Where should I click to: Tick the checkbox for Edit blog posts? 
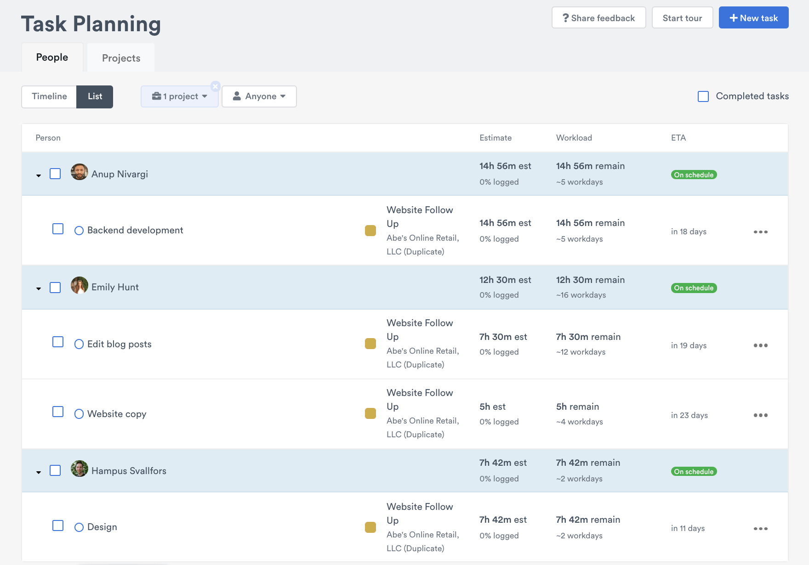[x=58, y=342]
